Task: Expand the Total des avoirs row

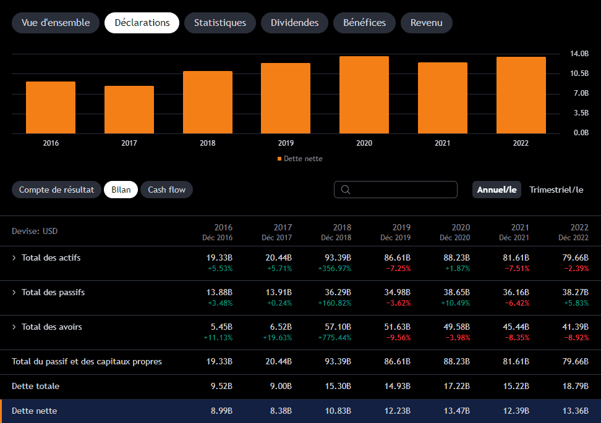Action: pyautogui.click(x=14, y=327)
